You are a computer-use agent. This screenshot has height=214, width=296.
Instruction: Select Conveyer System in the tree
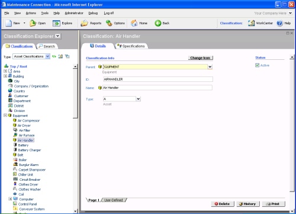31,209
